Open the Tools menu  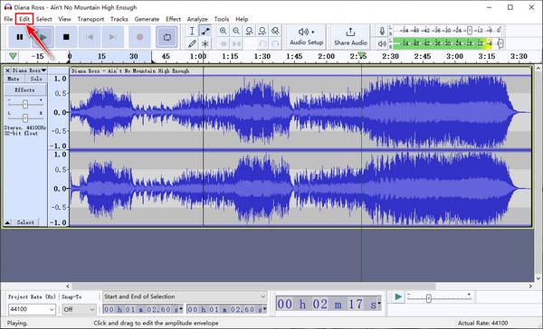pyautogui.click(x=222, y=19)
